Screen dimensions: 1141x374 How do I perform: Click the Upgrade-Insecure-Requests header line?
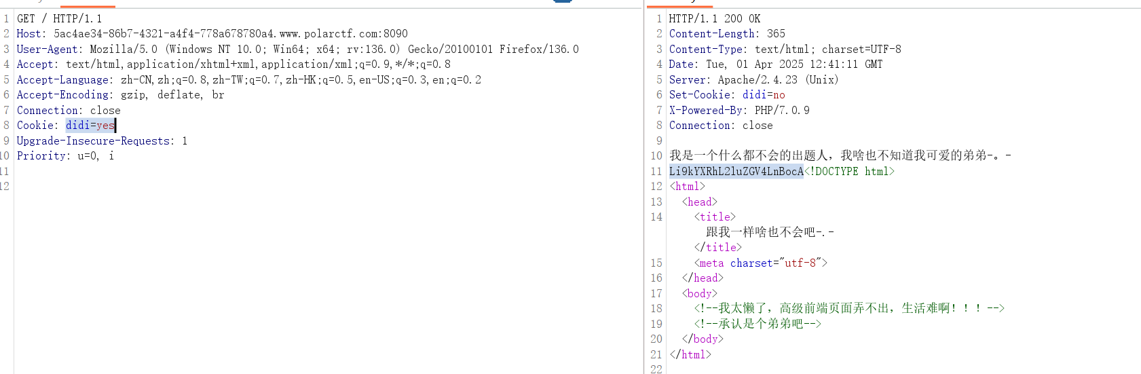[102, 141]
